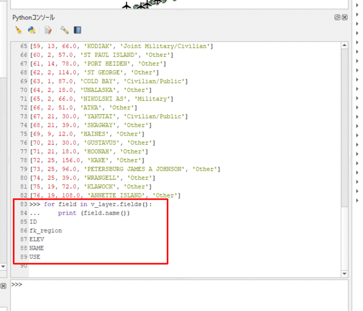
Task: Undock the Python console panel
Action: pyautogui.click(x=337, y=18)
